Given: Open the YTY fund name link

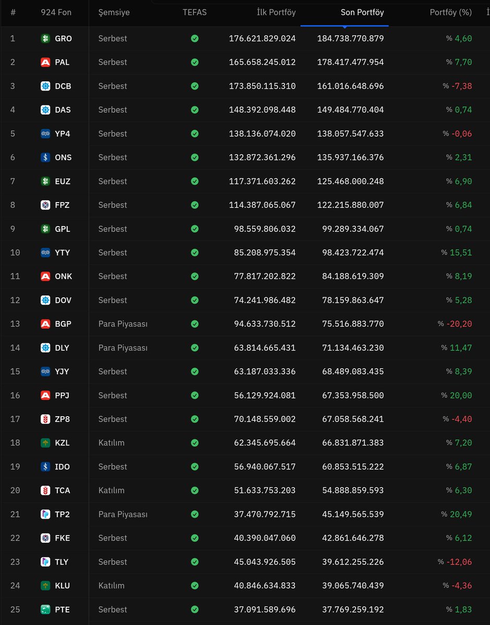Looking at the screenshot, I should pyautogui.click(x=63, y=252).
